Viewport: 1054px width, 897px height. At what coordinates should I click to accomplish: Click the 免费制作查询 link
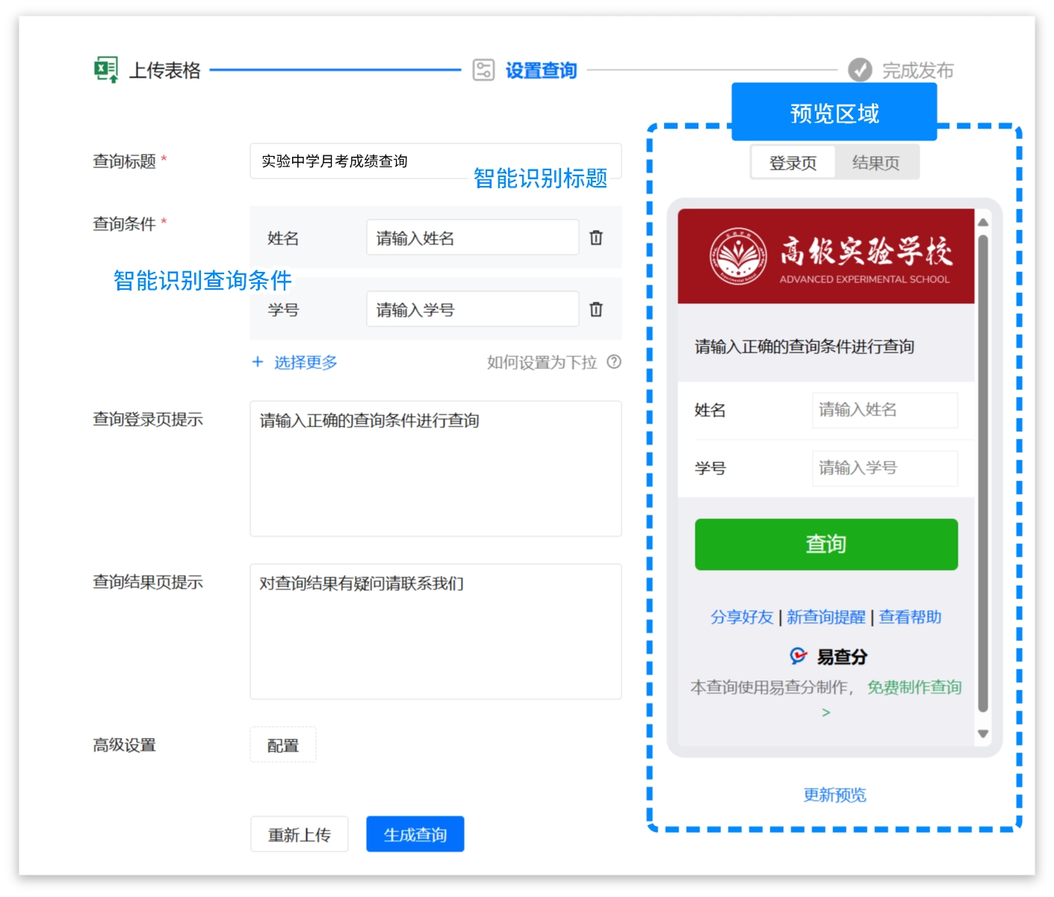(916, 687)
